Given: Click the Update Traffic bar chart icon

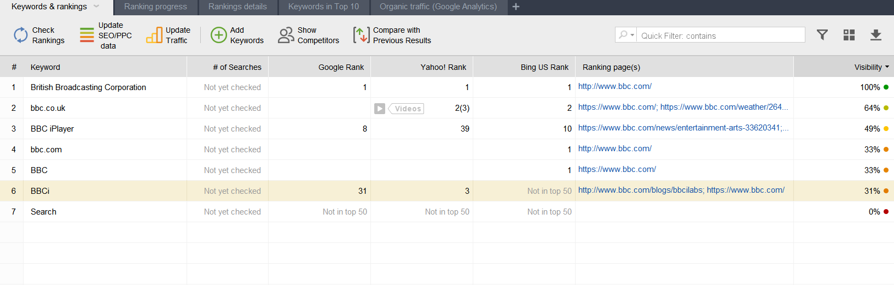Looking at the screenshot, I should (x=154, y=35).
